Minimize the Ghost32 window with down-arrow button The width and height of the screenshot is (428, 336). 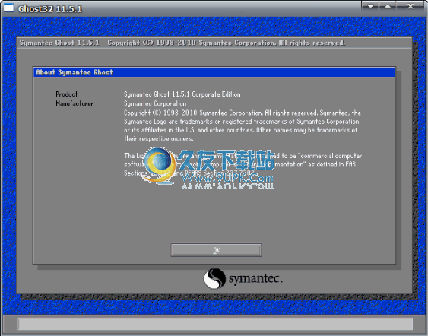pyautogui.click(x=370, y=6)
